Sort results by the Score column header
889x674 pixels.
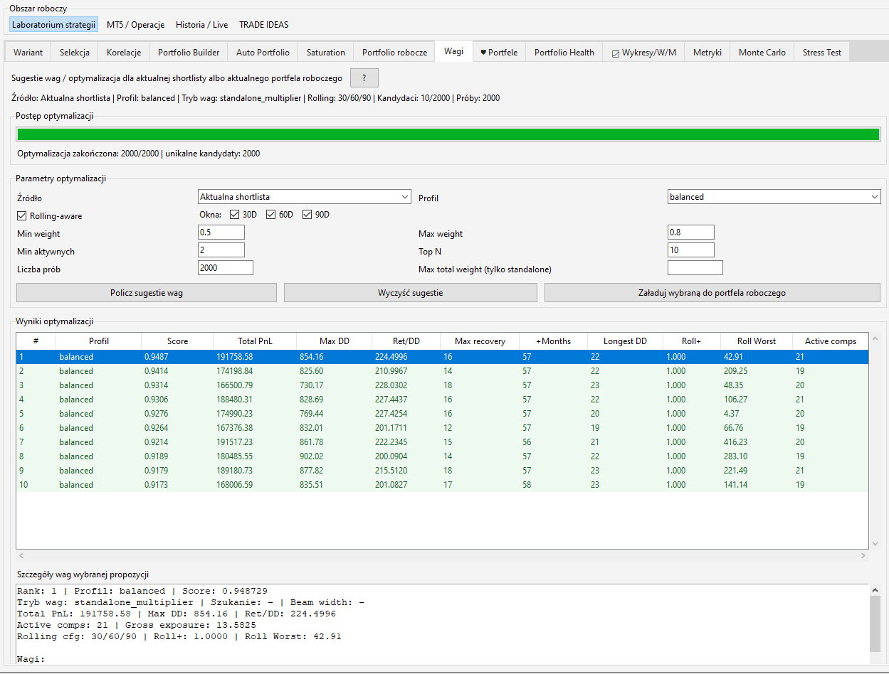(x=177, y=341)
